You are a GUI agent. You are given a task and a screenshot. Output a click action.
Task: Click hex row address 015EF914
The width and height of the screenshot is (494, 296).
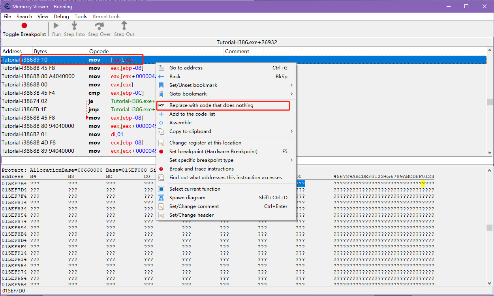14,253
